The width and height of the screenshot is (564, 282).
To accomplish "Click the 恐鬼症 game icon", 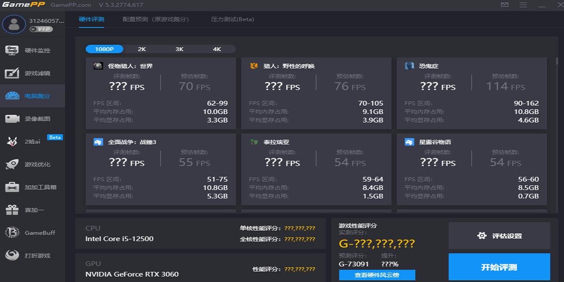I will coord(409,66).
